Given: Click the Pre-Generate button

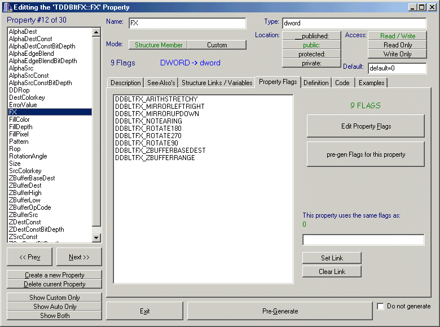Looking at the screenshot, I should pos(280,311).
